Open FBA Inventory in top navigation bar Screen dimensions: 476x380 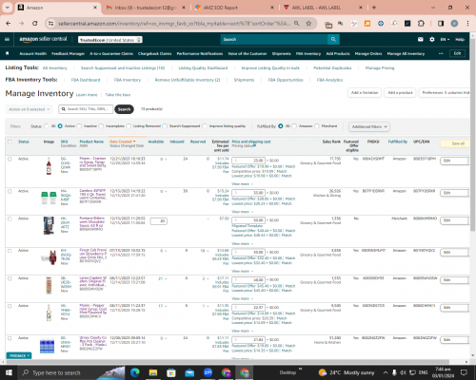coord(308,53)
